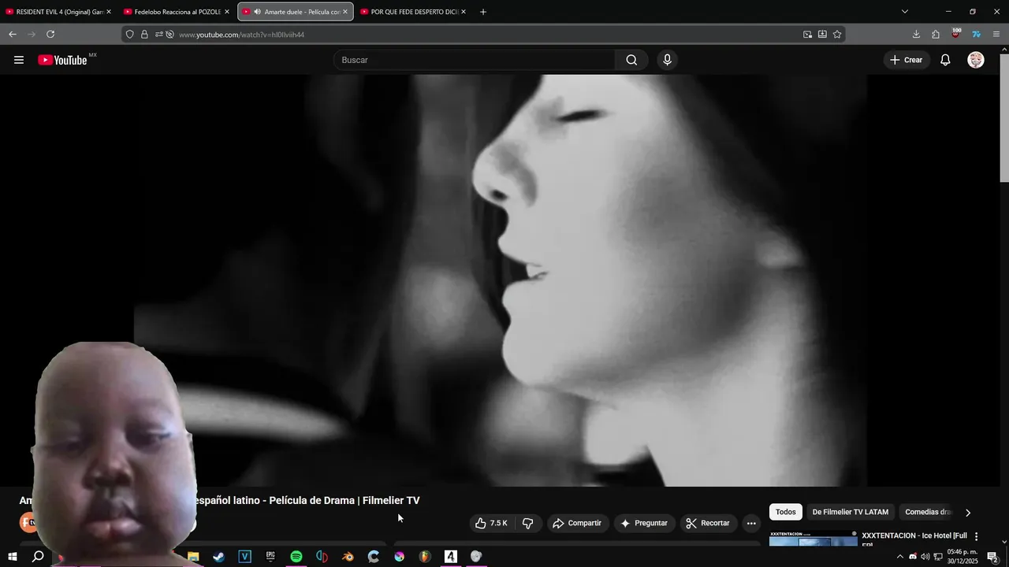Start voice search with microphone icon

pos(668,60)
